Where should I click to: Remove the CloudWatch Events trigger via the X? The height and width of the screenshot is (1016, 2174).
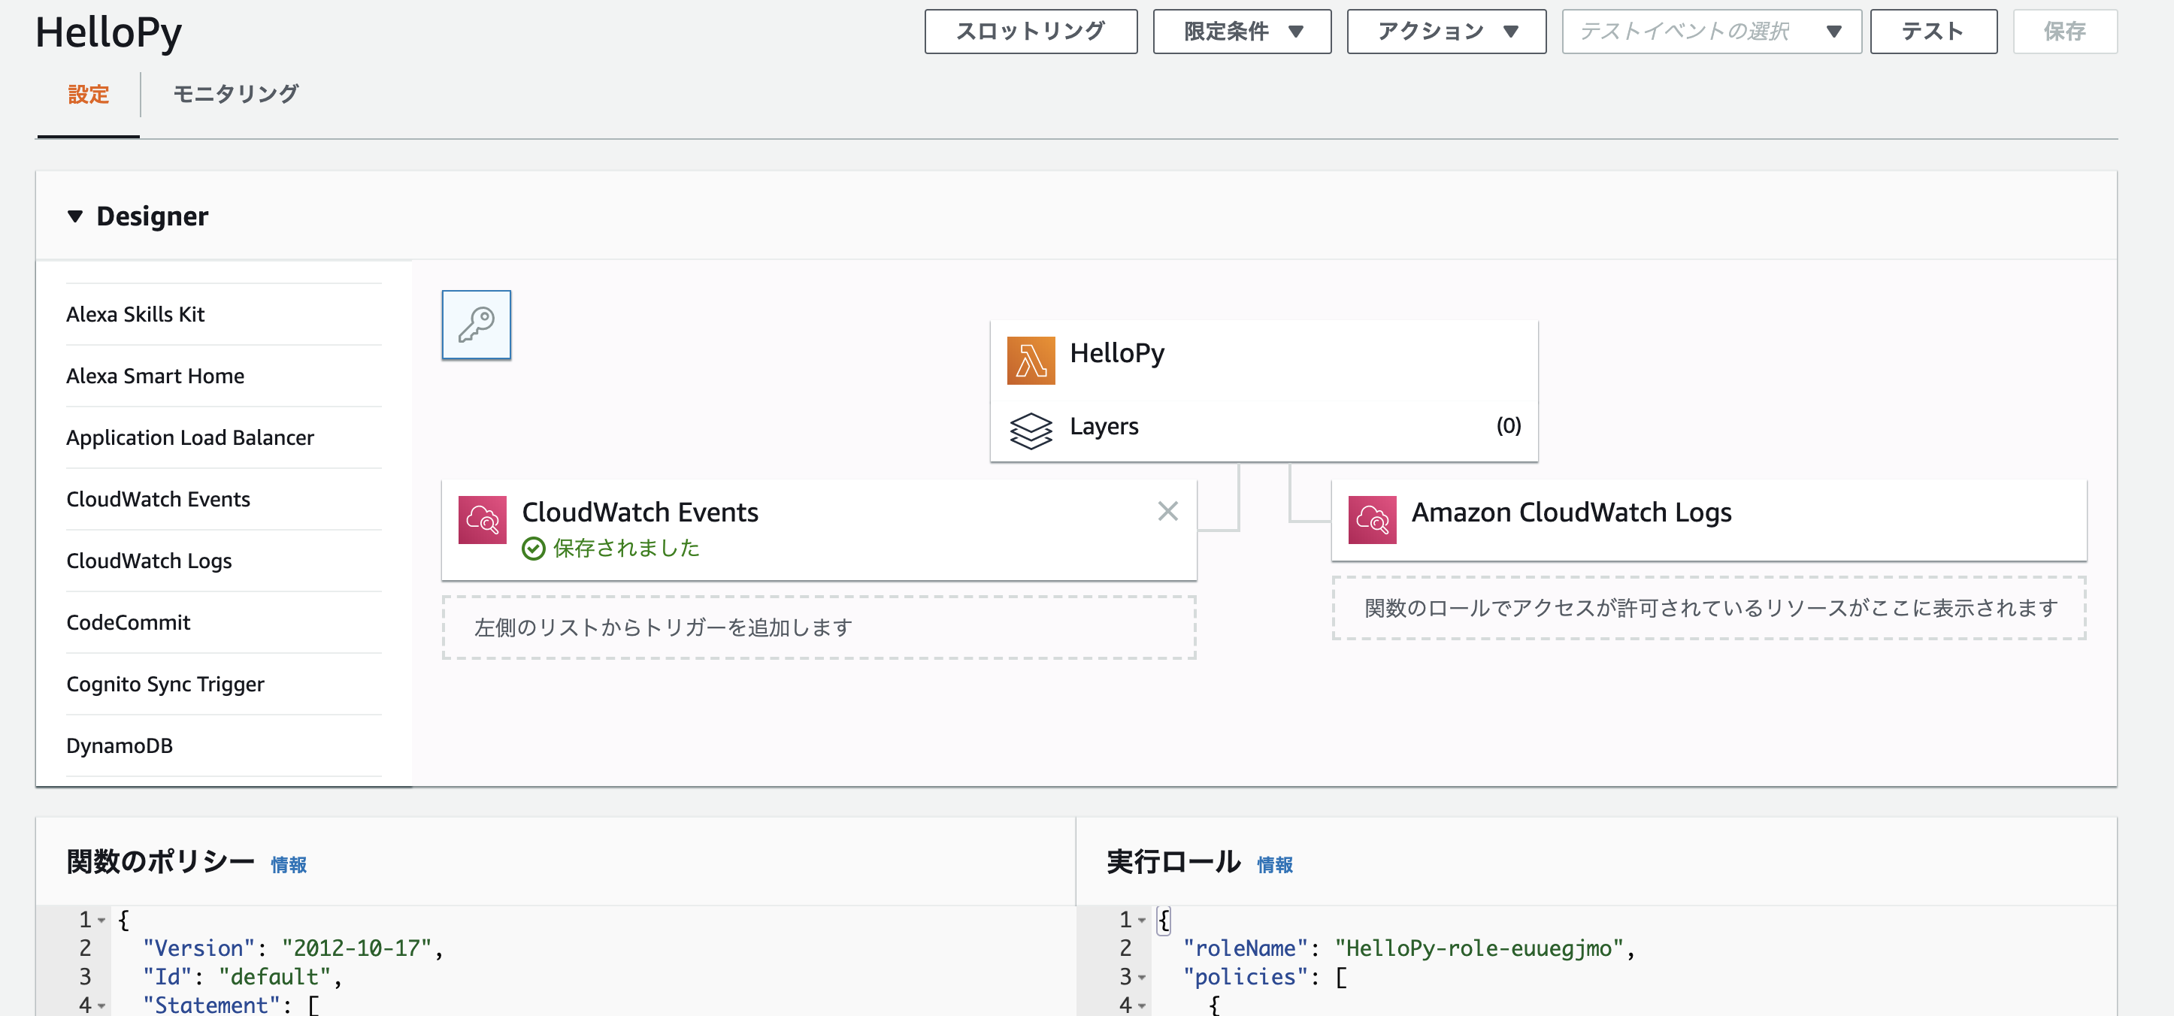pos(1167,510)
